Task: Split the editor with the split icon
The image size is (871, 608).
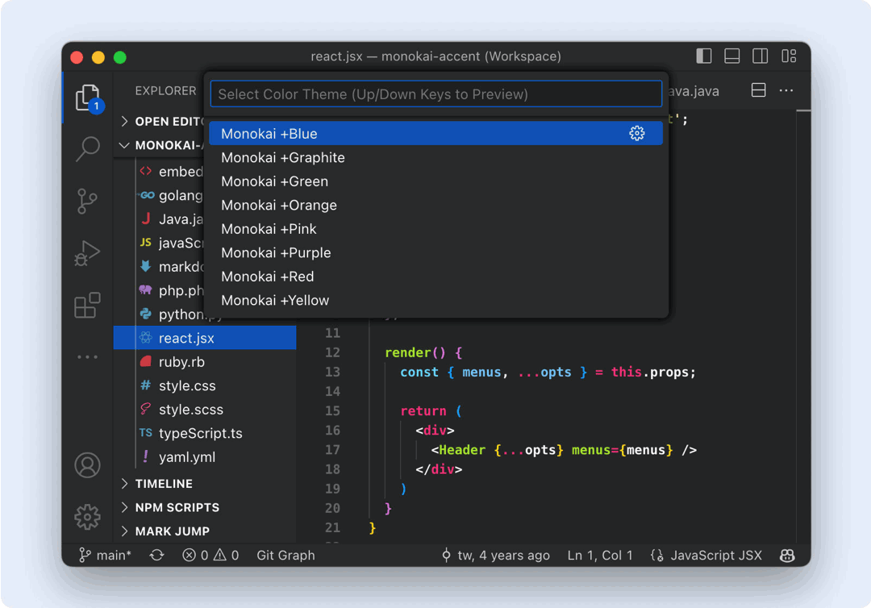Action: click(x=758, y=90)
